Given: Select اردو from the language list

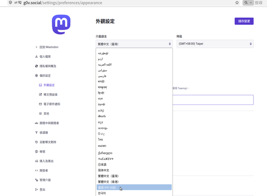Looking at the screenshot, I should coord(134,59).
